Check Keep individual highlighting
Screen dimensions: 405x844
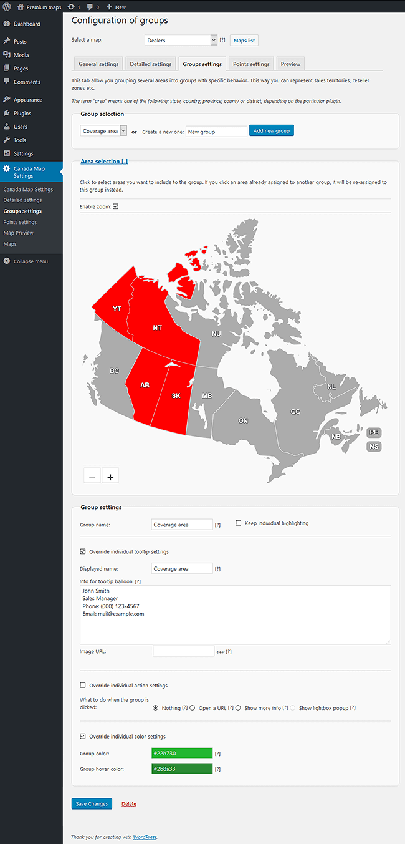pos(239,523)
